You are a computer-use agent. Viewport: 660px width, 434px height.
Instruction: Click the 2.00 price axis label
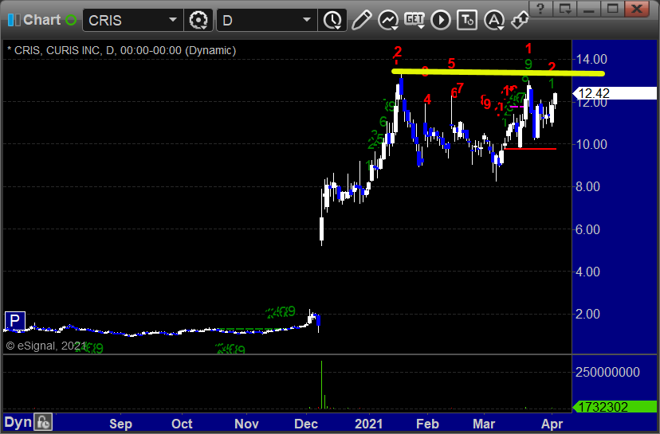587,314
